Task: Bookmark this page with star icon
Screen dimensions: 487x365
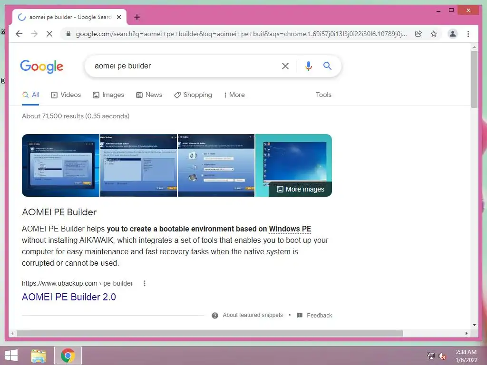Action: (x=434, y=34)
